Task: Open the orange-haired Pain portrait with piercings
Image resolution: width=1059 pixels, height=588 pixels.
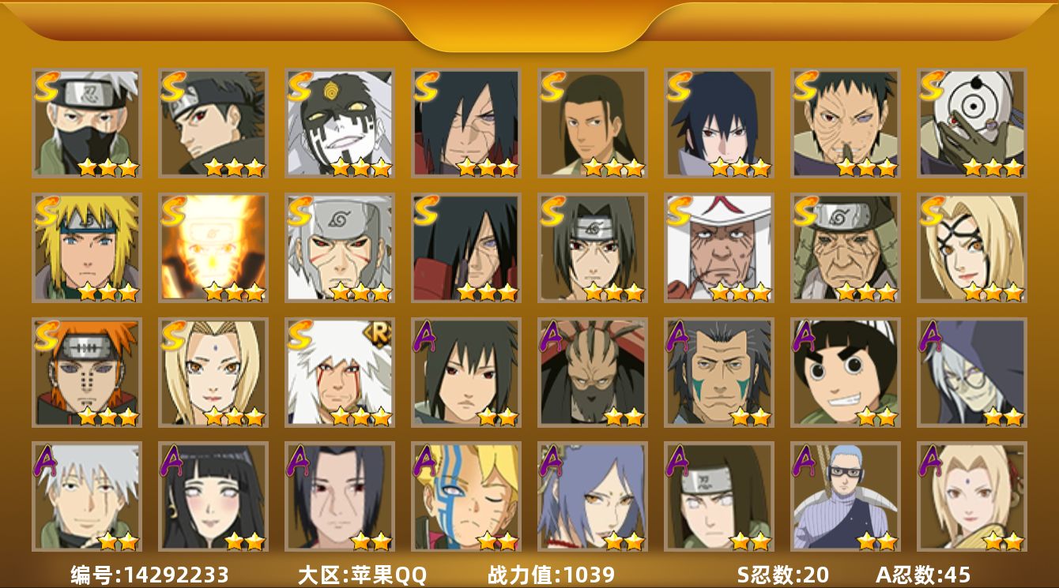Action: click(x=87, y=373)
